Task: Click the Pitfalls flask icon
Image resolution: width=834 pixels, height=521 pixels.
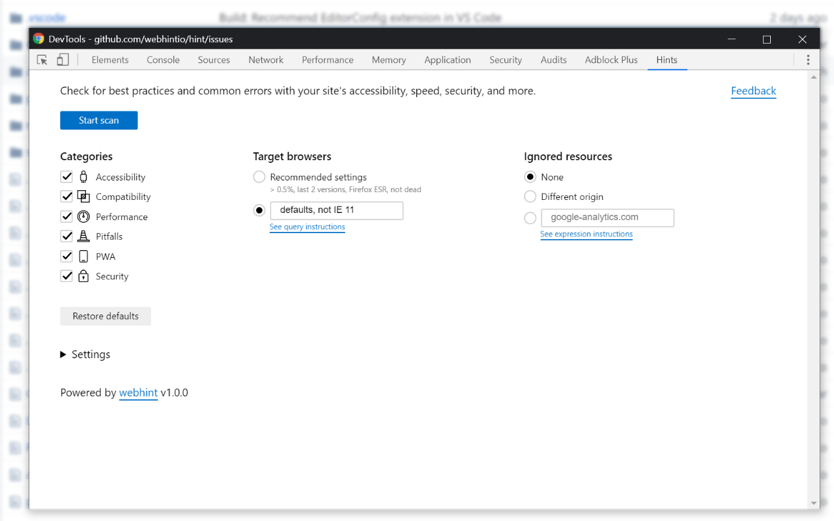Action: (83, 236)
